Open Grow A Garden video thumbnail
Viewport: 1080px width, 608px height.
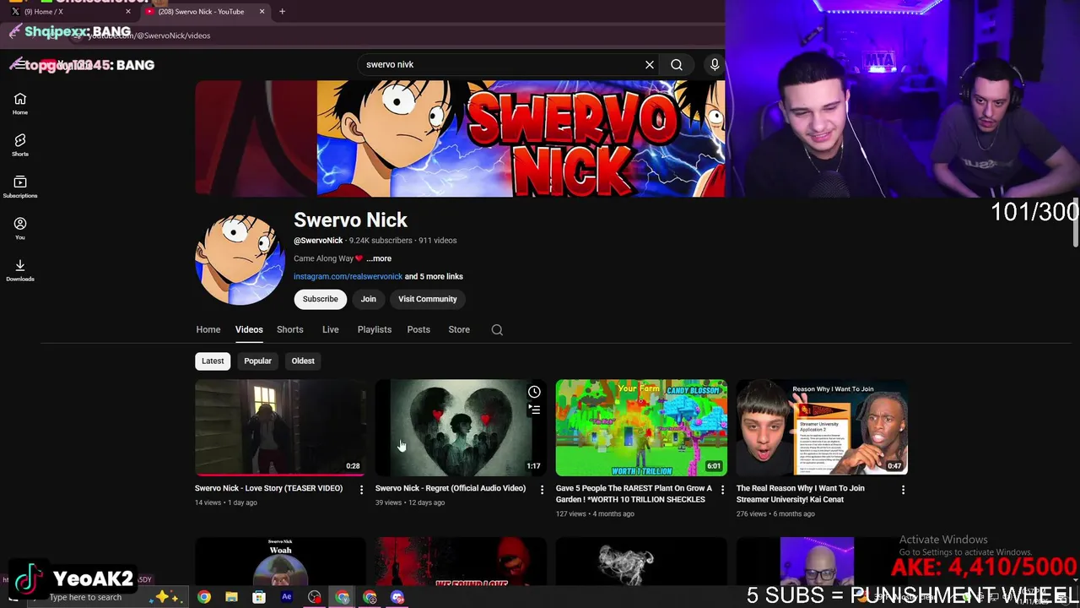click(x=641, y=427)
